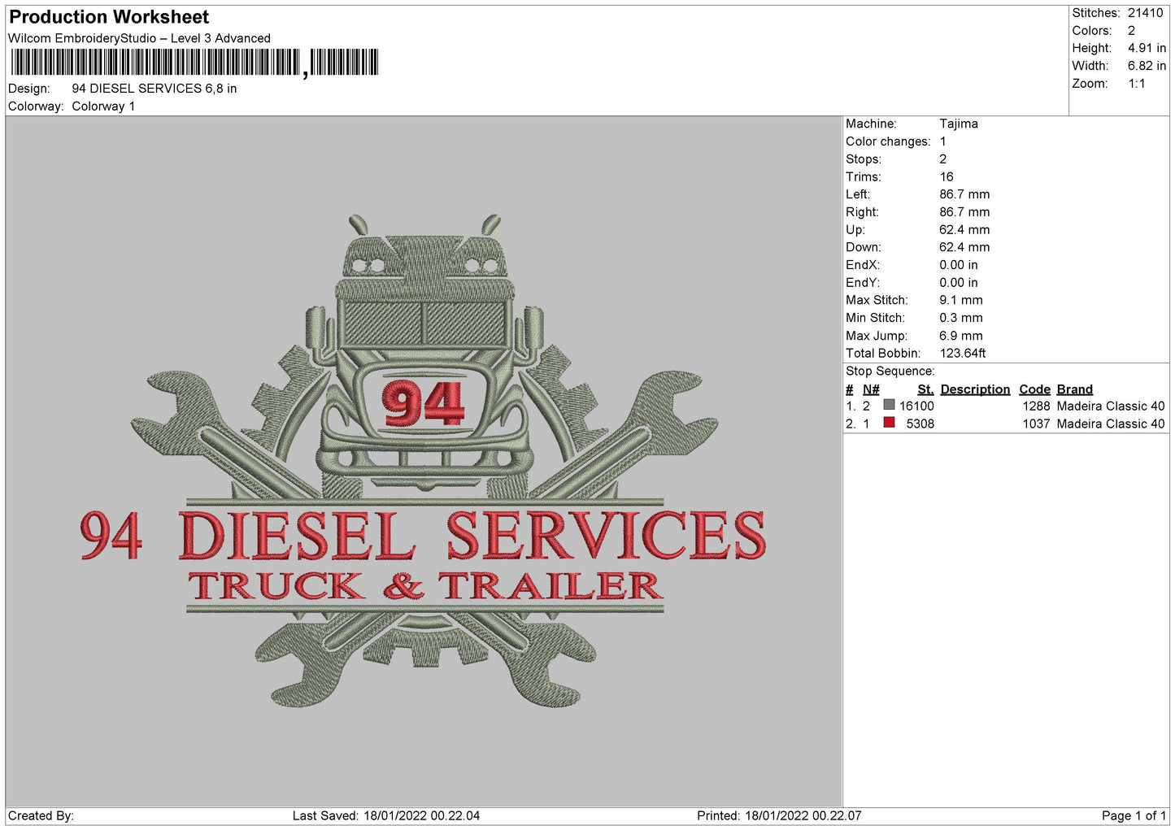Click thread code 1037
The image size is (1175, 830).
[1036, 424]
